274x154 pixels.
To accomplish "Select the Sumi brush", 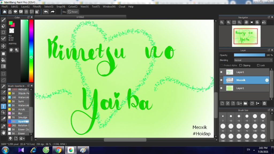I will tap(18, 101).
